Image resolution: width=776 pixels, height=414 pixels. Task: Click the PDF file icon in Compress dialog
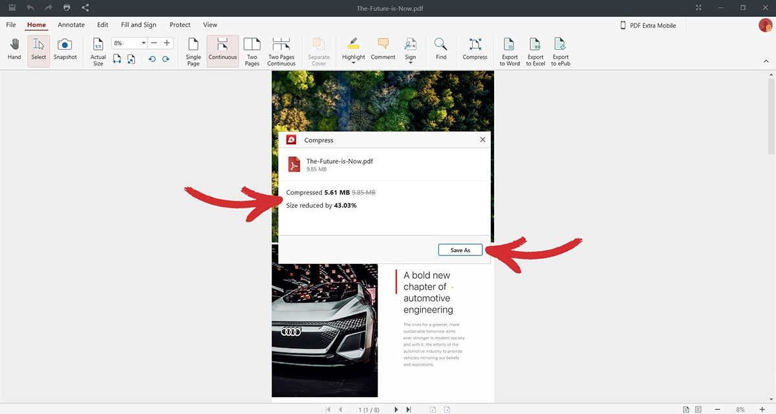coord(294,164)
